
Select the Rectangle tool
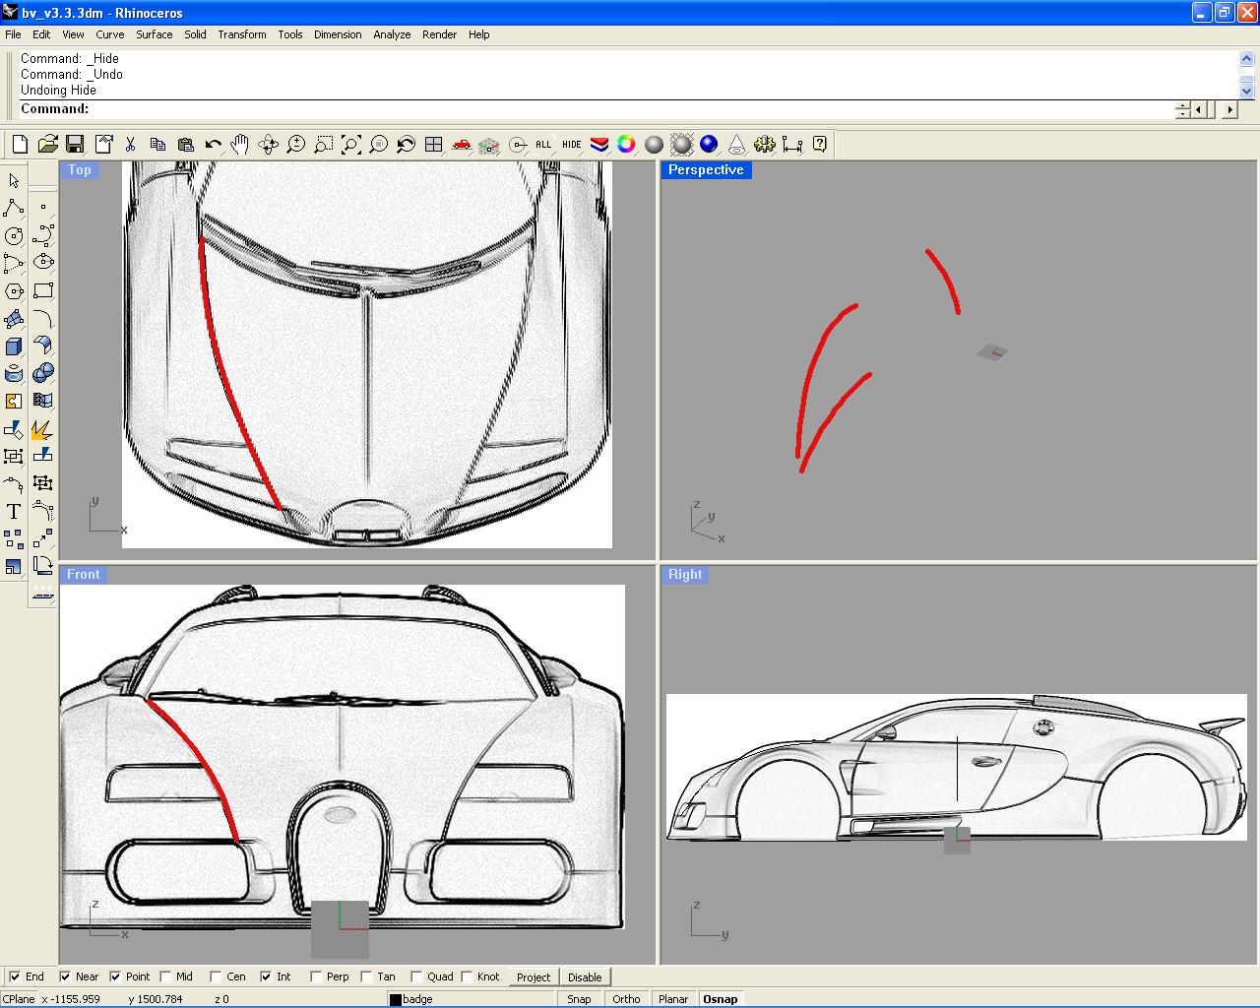pyautogui.click(x=42, y=290)
